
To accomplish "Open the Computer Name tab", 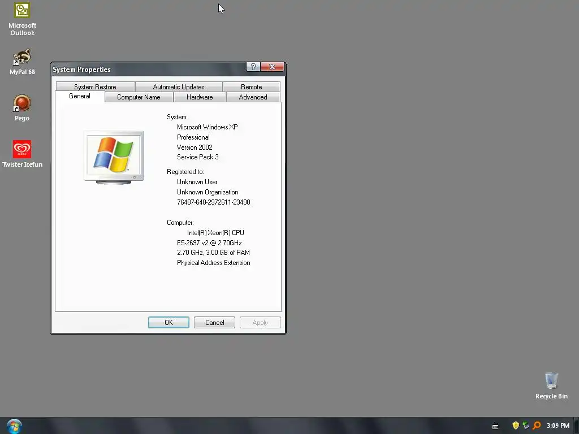I will pyautogui.click(x=139, y=97).
